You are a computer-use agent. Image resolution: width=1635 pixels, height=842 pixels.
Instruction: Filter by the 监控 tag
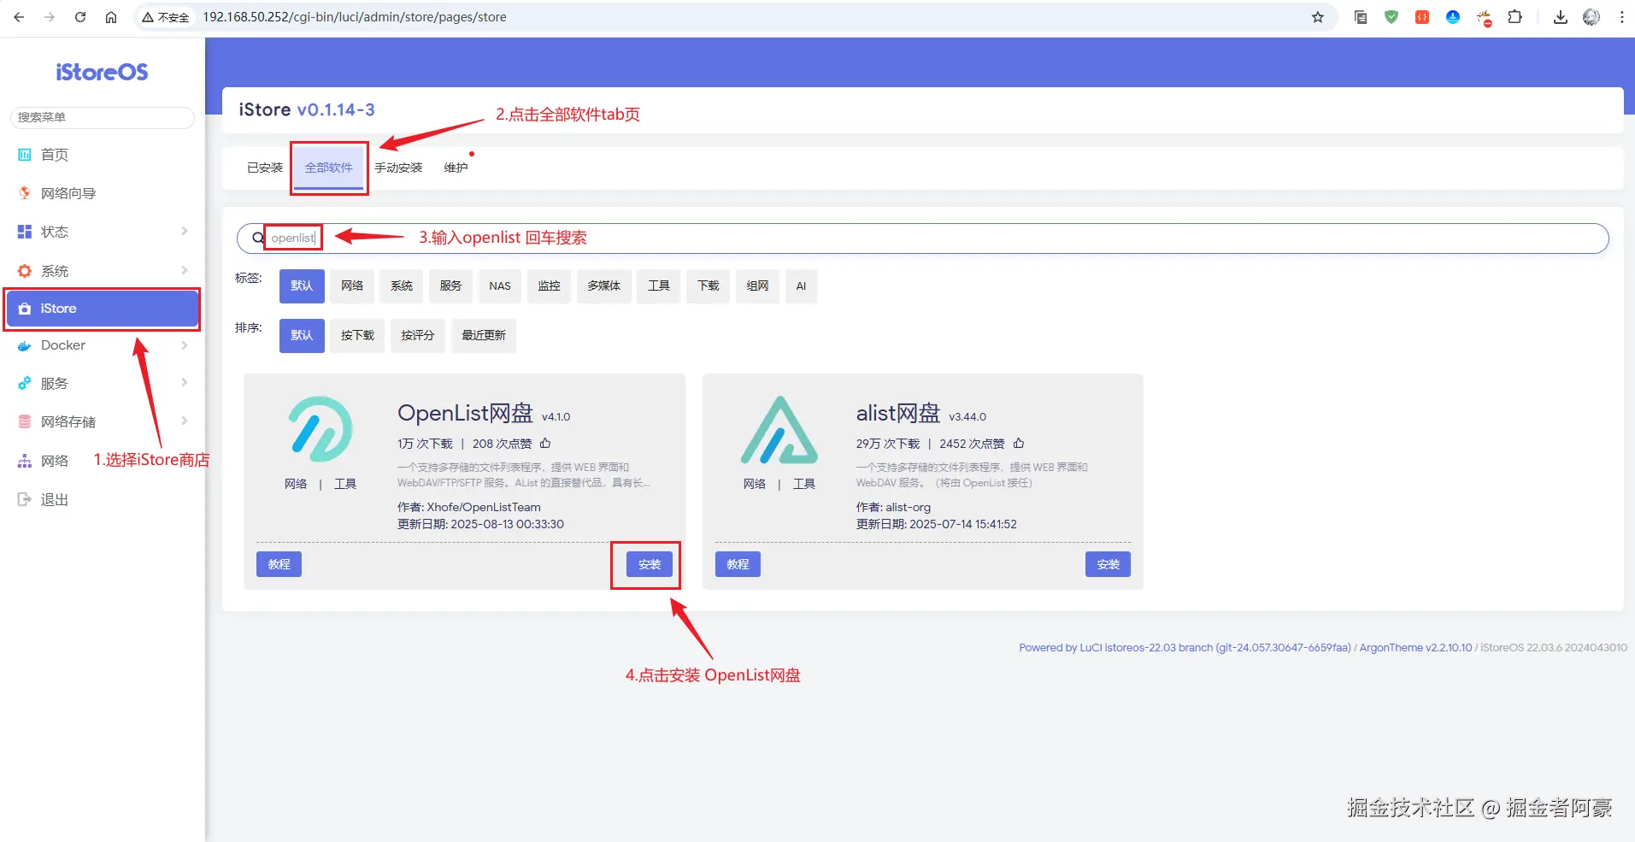coord(549,286)
